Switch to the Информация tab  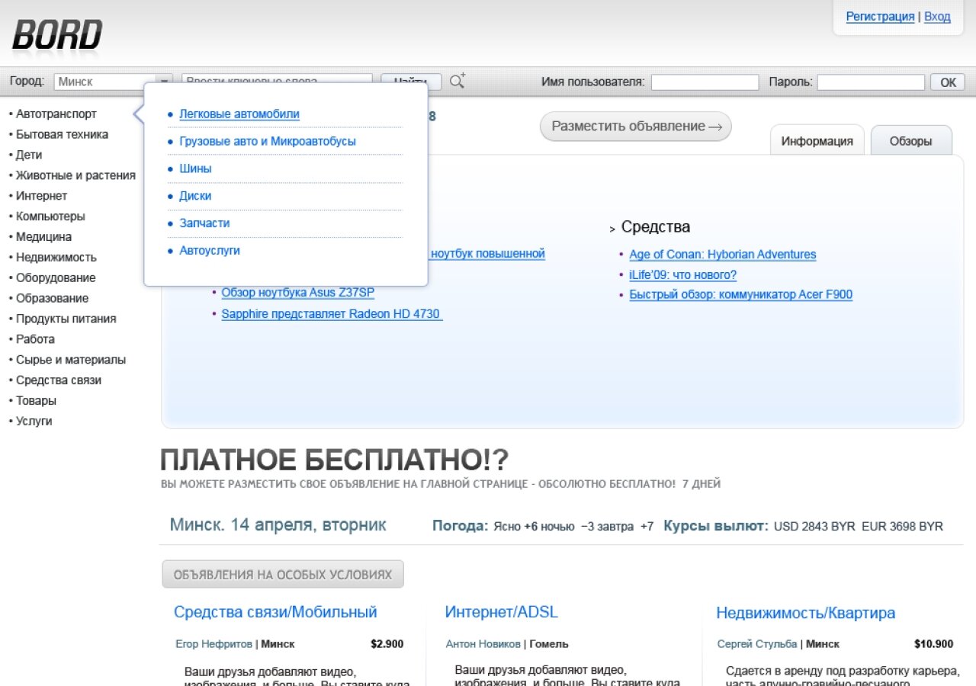coord(817,141)
